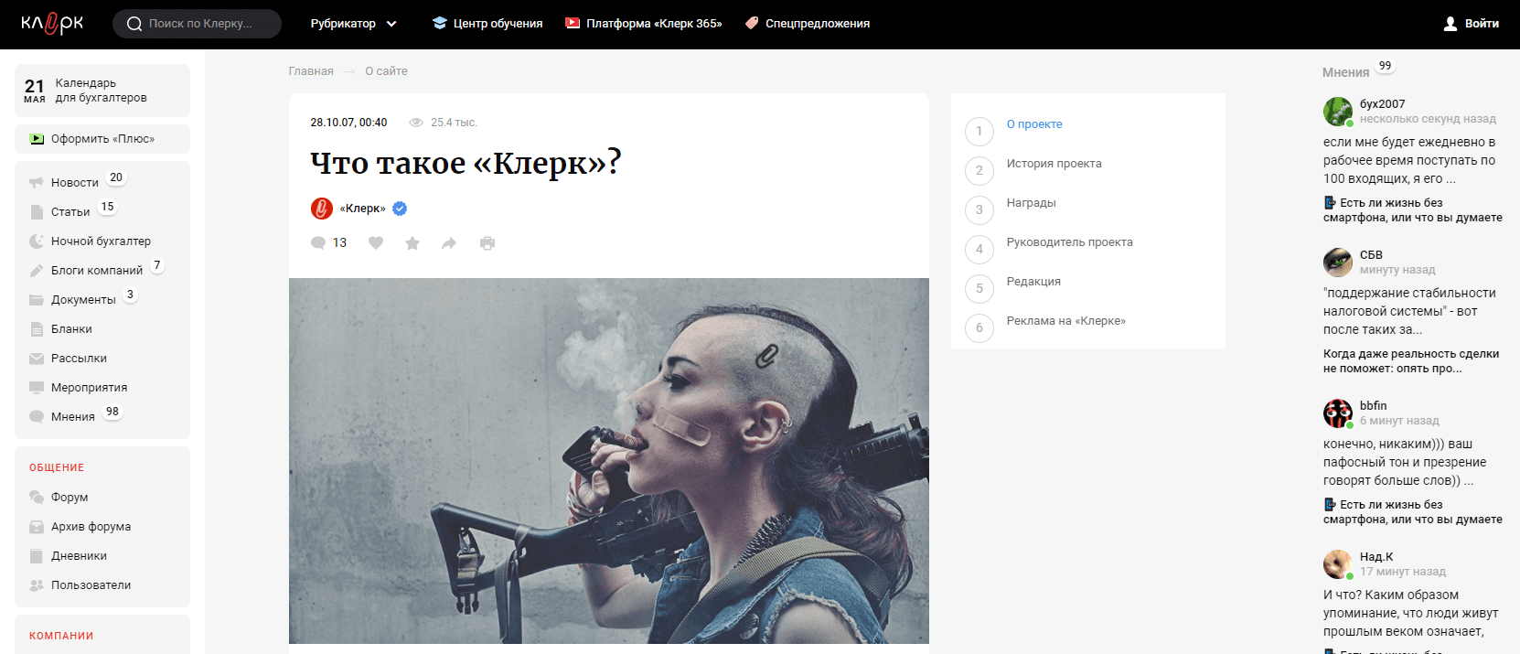Viewport: 1520px width, 654px height.
Task: Open topic Когда даже реальность сделки не поможет
Action: [x=1411, y=361]
